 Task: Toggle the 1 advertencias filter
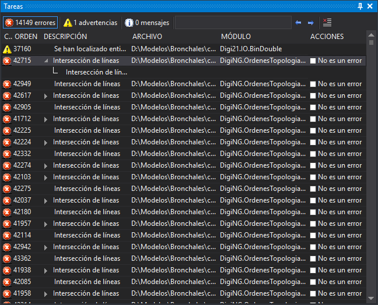pyautogui.click(x=90, y=23)
